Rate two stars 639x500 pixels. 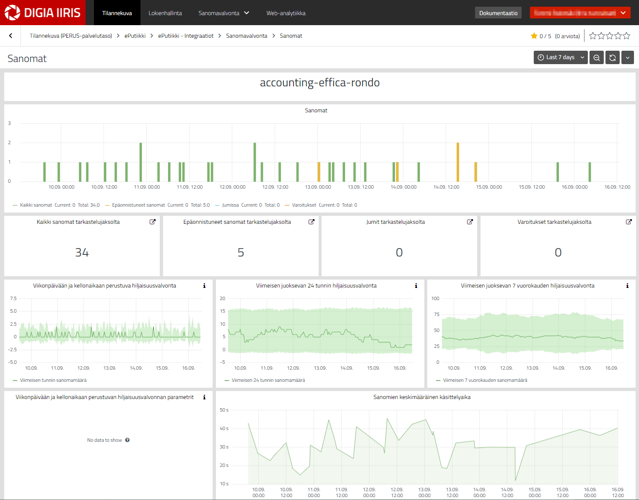601,36
